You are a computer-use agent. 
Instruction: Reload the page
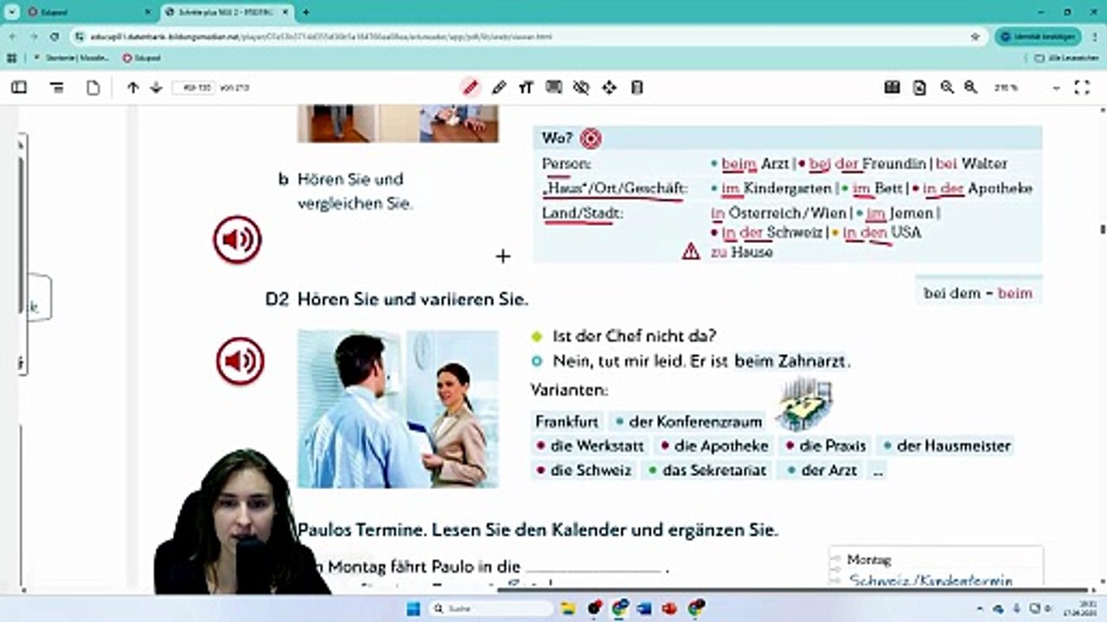[x=54, y=37]
